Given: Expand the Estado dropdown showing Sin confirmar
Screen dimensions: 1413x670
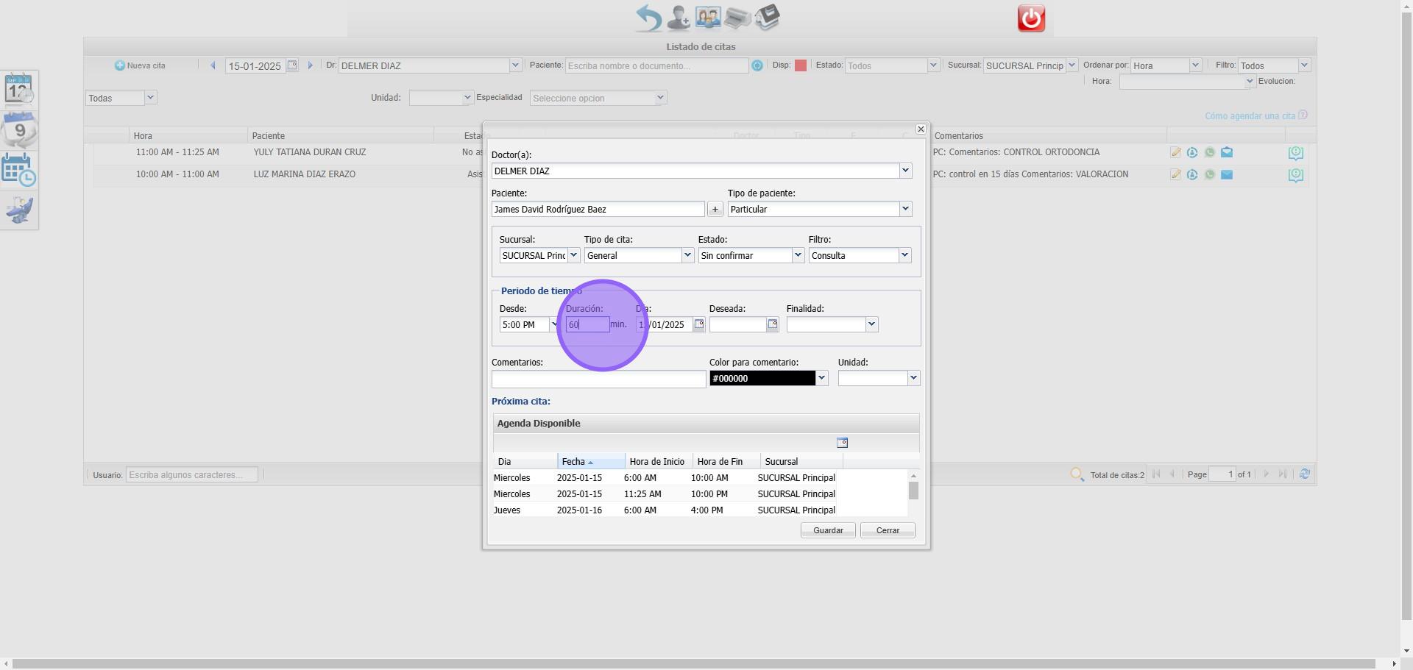Looking at the screenshot, I should click(797, 256).
